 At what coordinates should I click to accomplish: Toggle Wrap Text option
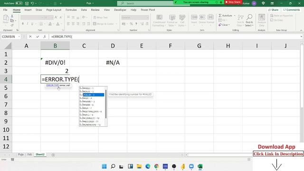click(100, 18)
